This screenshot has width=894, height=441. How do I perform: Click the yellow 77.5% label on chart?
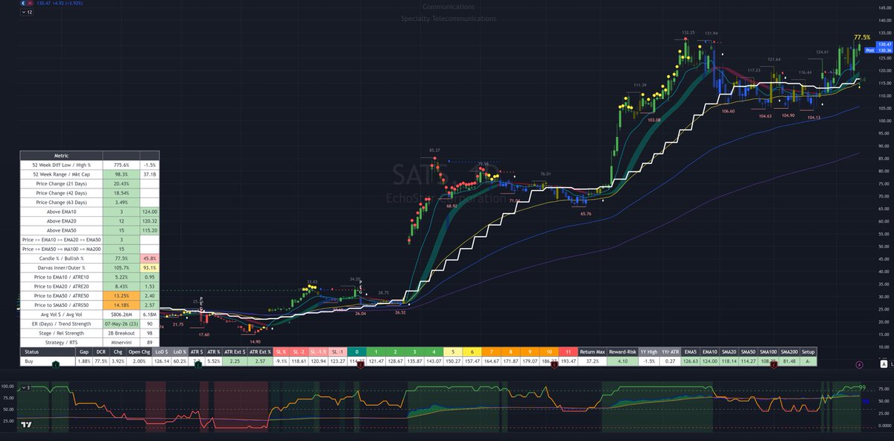coord(861,37)
